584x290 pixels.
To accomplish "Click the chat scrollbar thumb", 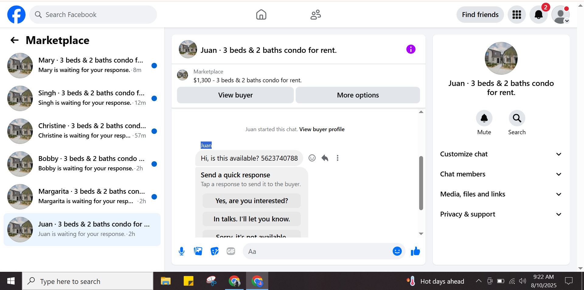I will coord(421,183).
